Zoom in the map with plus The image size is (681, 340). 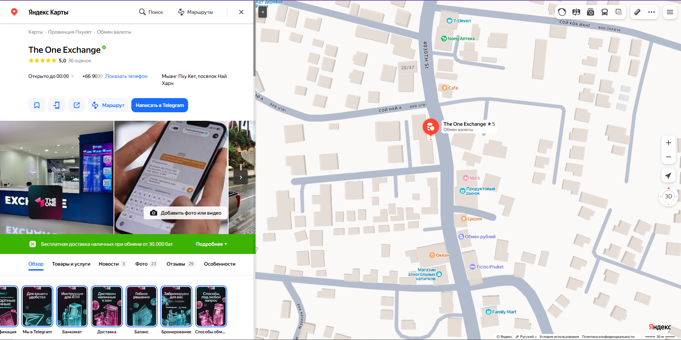[x=669, y=143]
